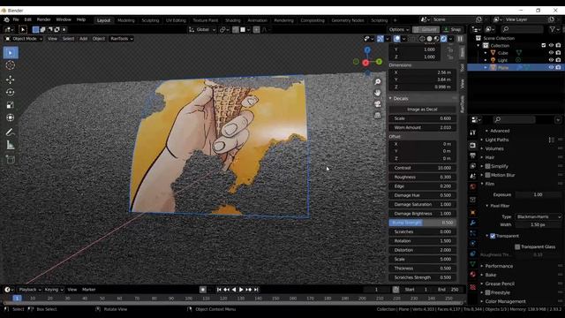
Task: Play the animation forward
Action: pyautogui.click(x=241, y=290)
